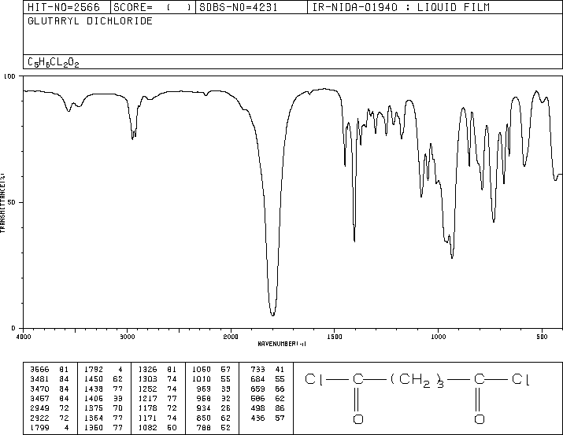Select the C5H6Cl2O2 molecular formula
The height and width of the screenshot is (435, 563).
pos(53,62)
